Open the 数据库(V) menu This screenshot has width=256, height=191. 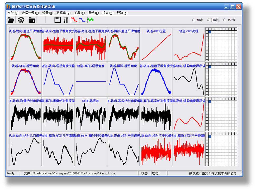(x=63, y=13)
